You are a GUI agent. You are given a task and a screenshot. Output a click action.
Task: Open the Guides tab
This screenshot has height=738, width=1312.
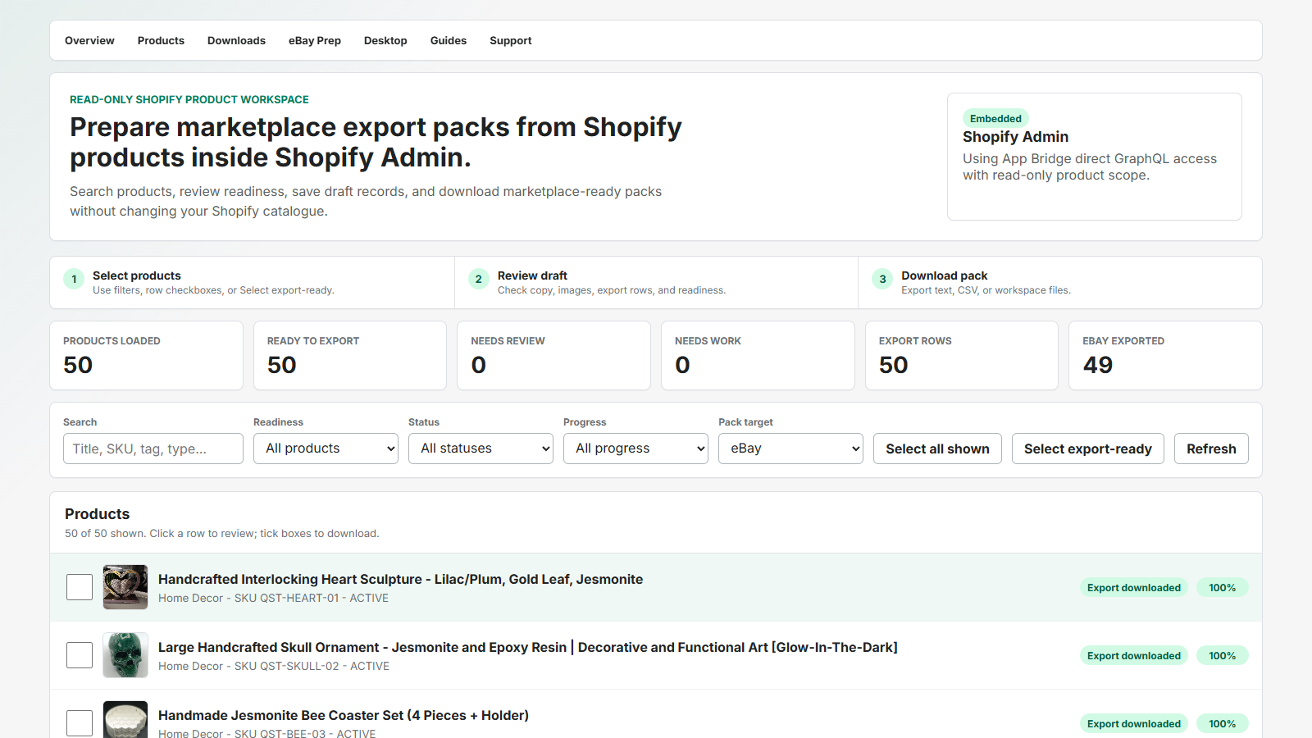click(x=449, y=40)
